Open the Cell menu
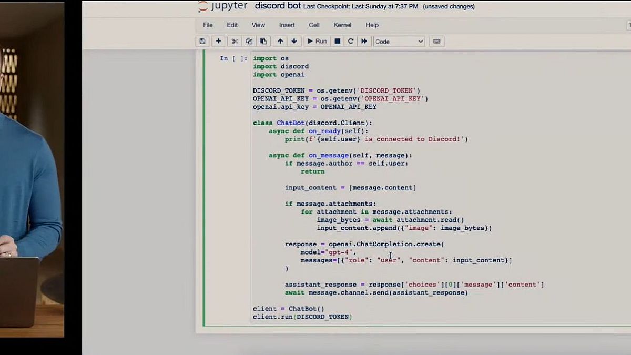This screenshot has height=355, width=631. coord(314,25)
